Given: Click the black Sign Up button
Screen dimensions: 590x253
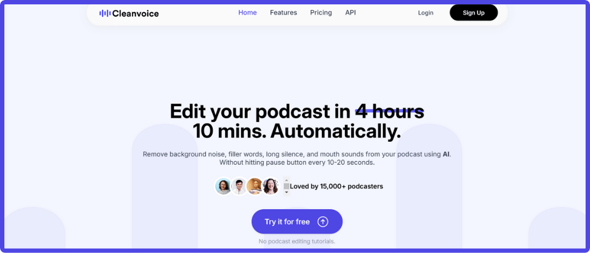Looking at the screenshot, I should coord(474,13).
